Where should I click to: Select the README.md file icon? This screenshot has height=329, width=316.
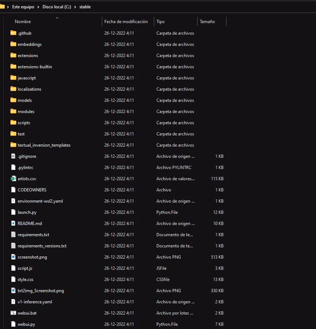pos(13,223)
